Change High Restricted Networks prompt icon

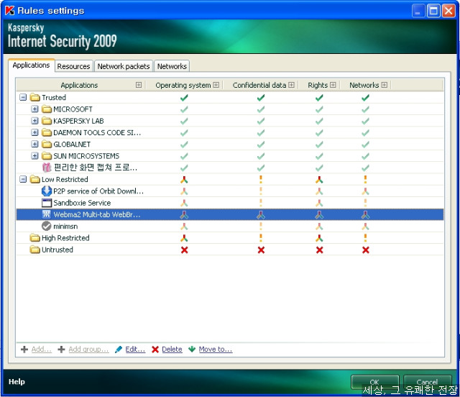point(365,237)
